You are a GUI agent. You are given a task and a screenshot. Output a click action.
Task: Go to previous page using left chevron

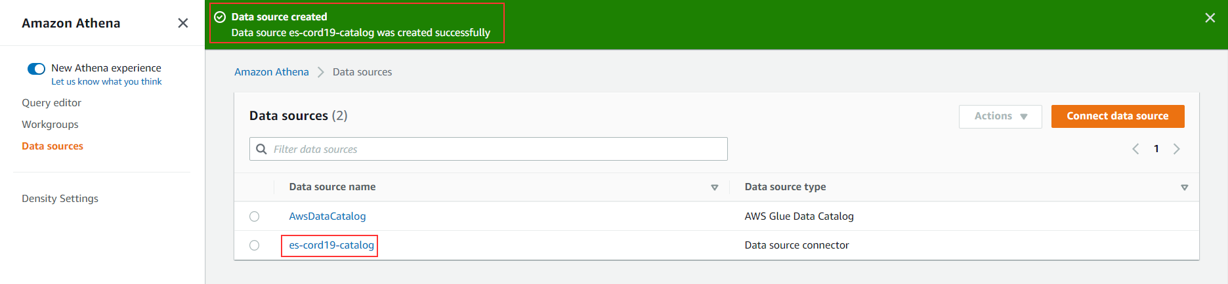point(1135,149)
